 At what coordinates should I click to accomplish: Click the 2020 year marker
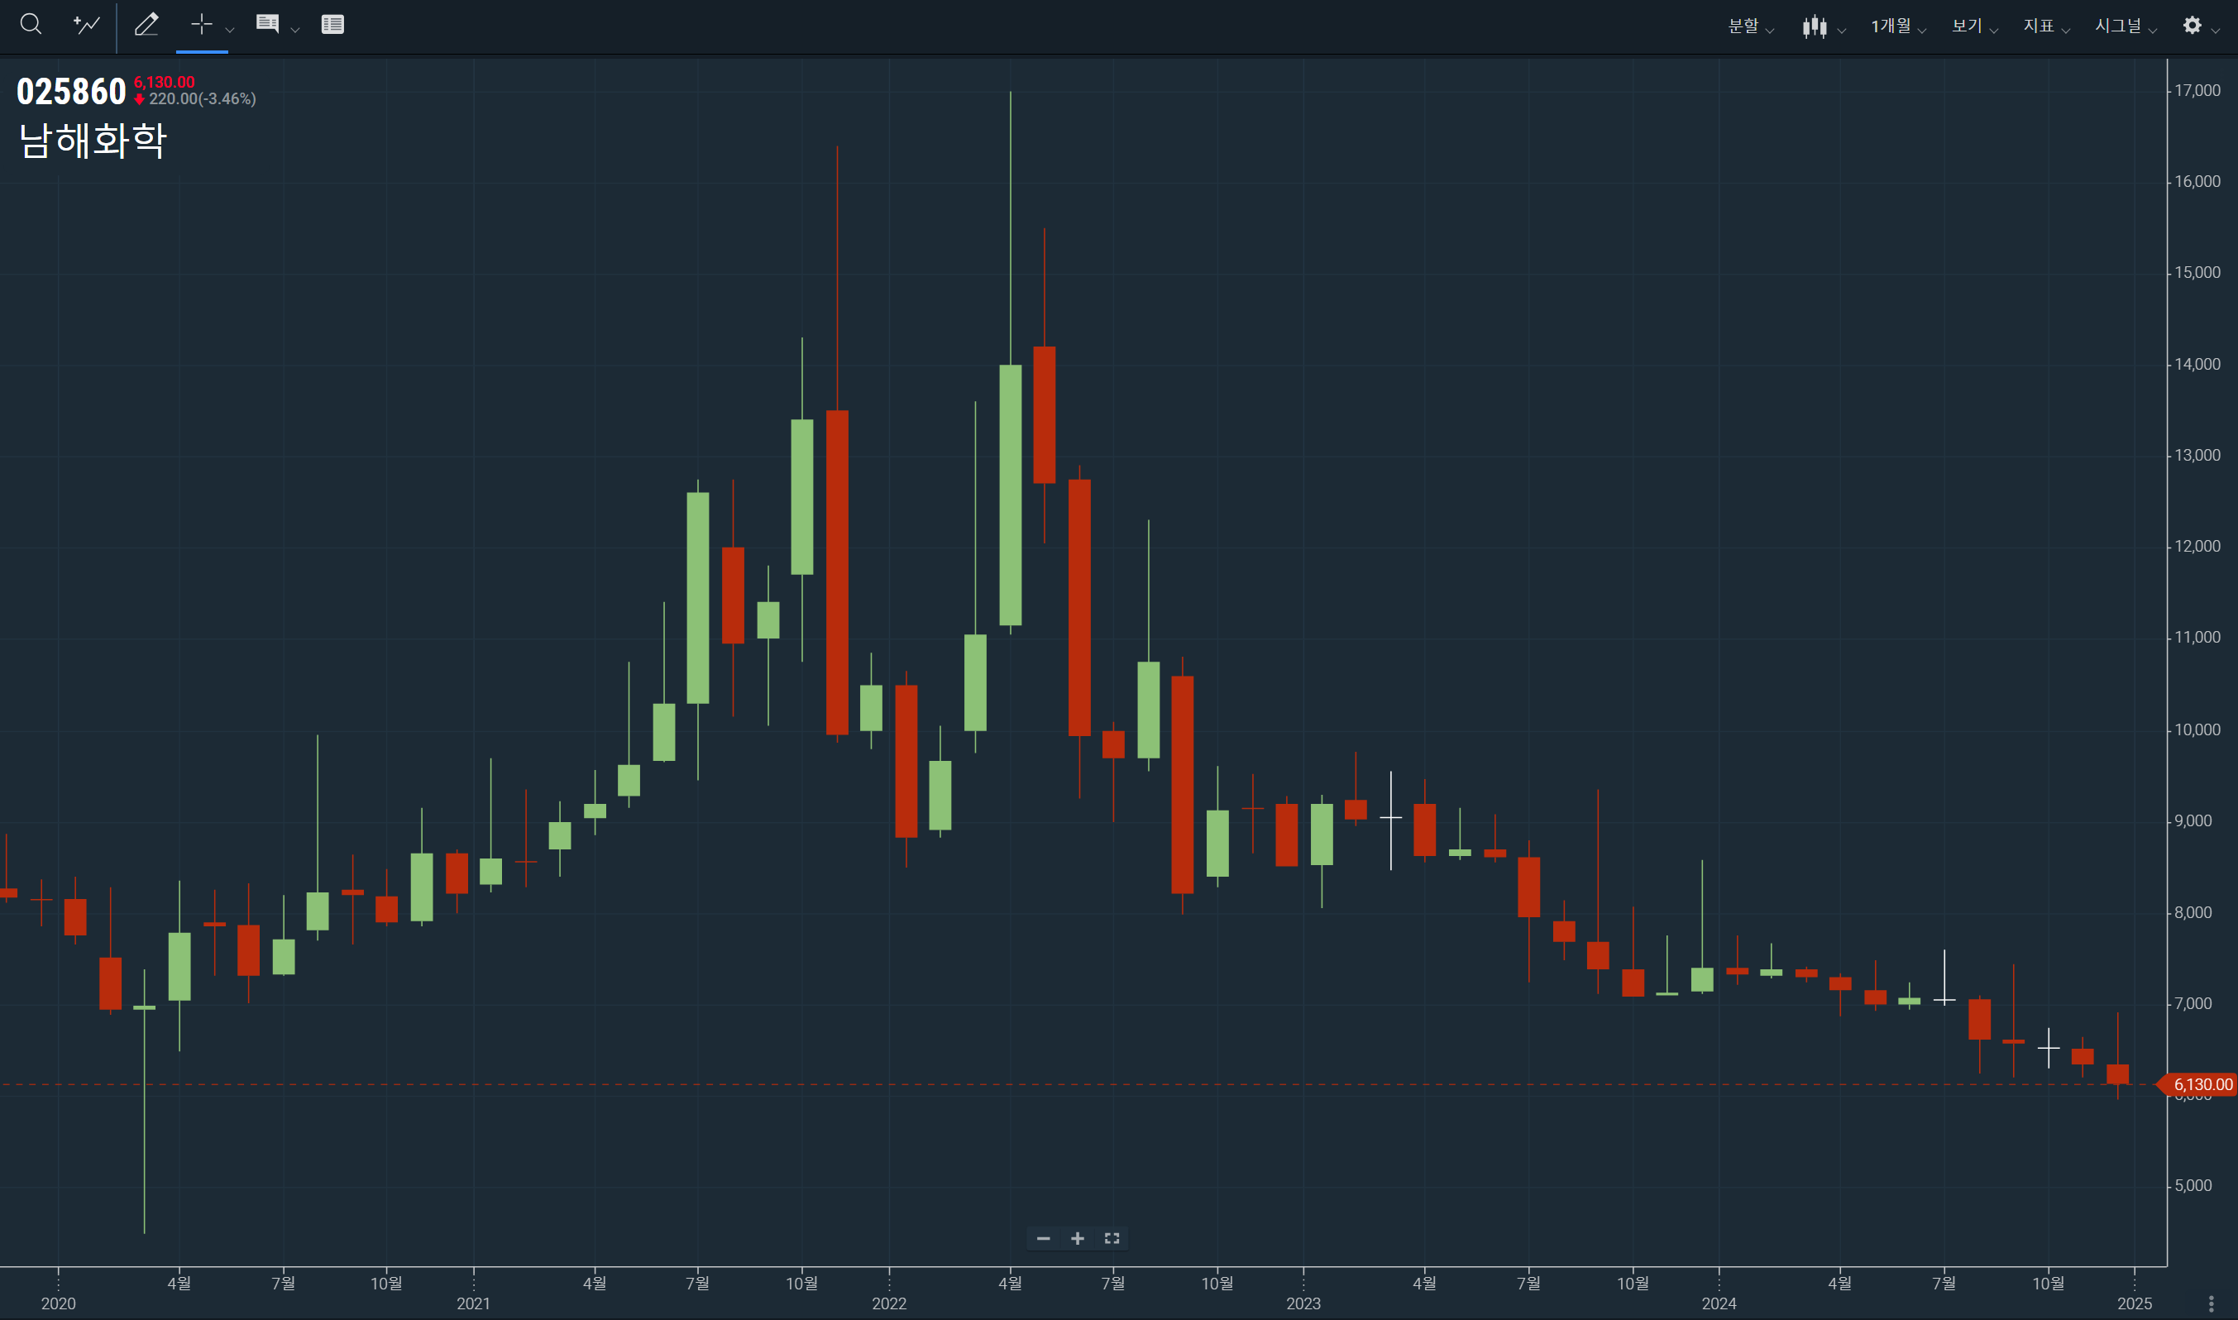(x=59, y=1304)
